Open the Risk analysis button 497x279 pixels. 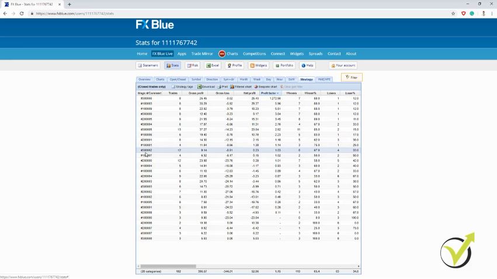pos(192,65)
